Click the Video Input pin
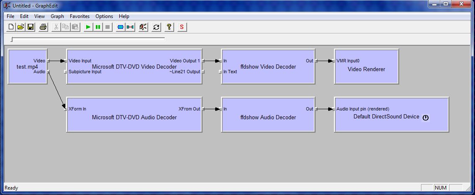475x195 pixels. [65, 61]
